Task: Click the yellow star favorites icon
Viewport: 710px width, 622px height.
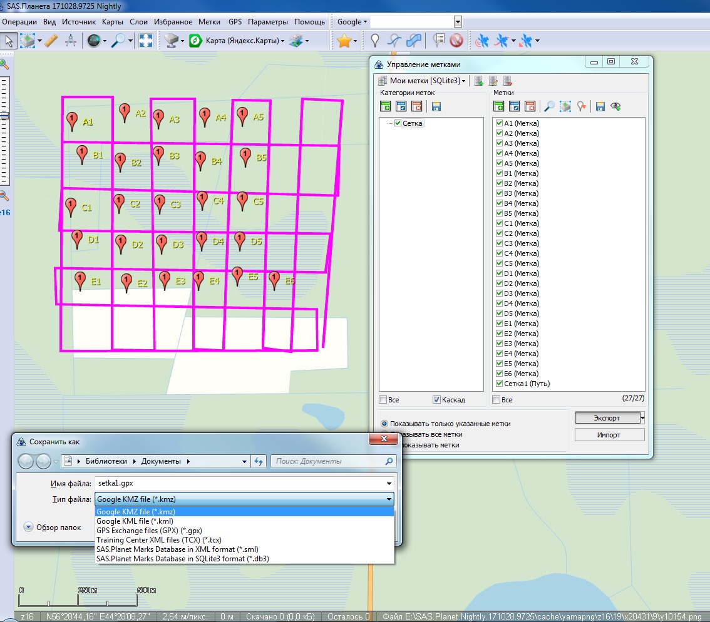Action: point(344,41)
